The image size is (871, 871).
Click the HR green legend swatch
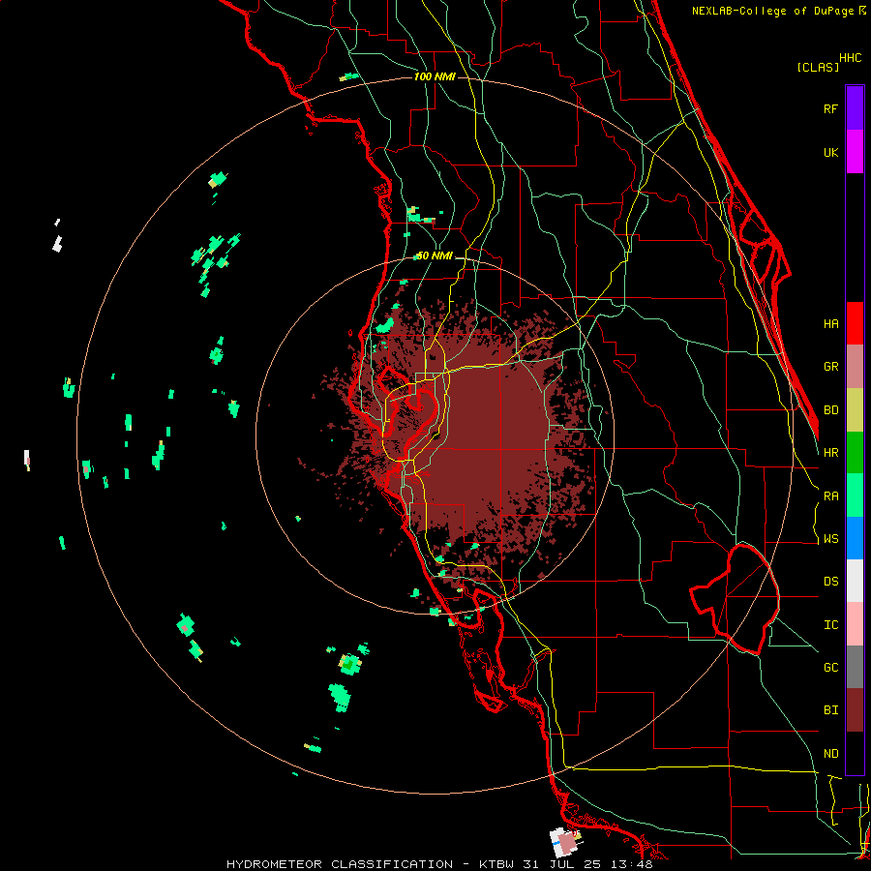pos(855,452)
